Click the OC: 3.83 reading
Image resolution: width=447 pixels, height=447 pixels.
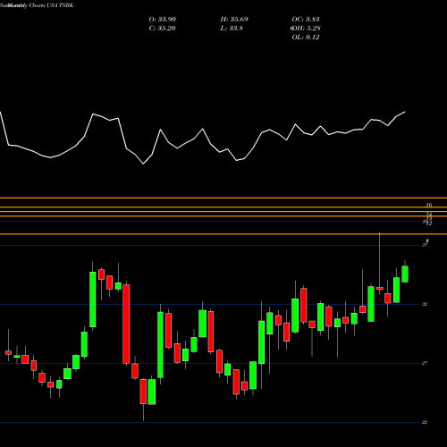pyautogui.click(x=306, y=20)
